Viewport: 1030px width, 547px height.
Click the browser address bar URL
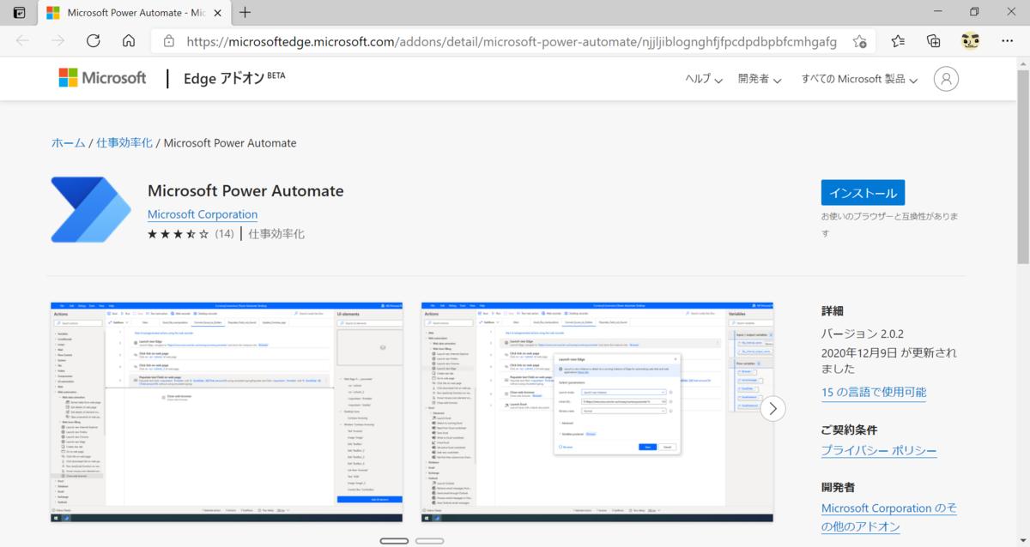click(512, 41)
